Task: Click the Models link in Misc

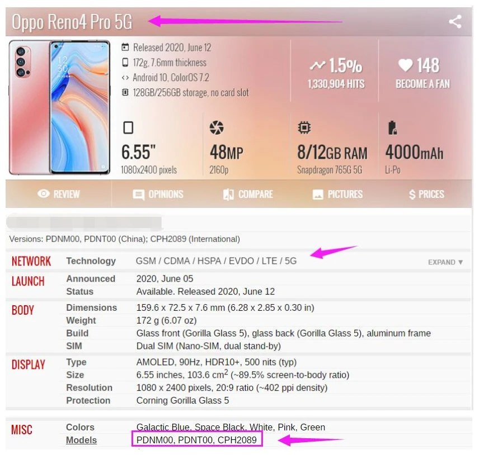Action: pos(82,440)
